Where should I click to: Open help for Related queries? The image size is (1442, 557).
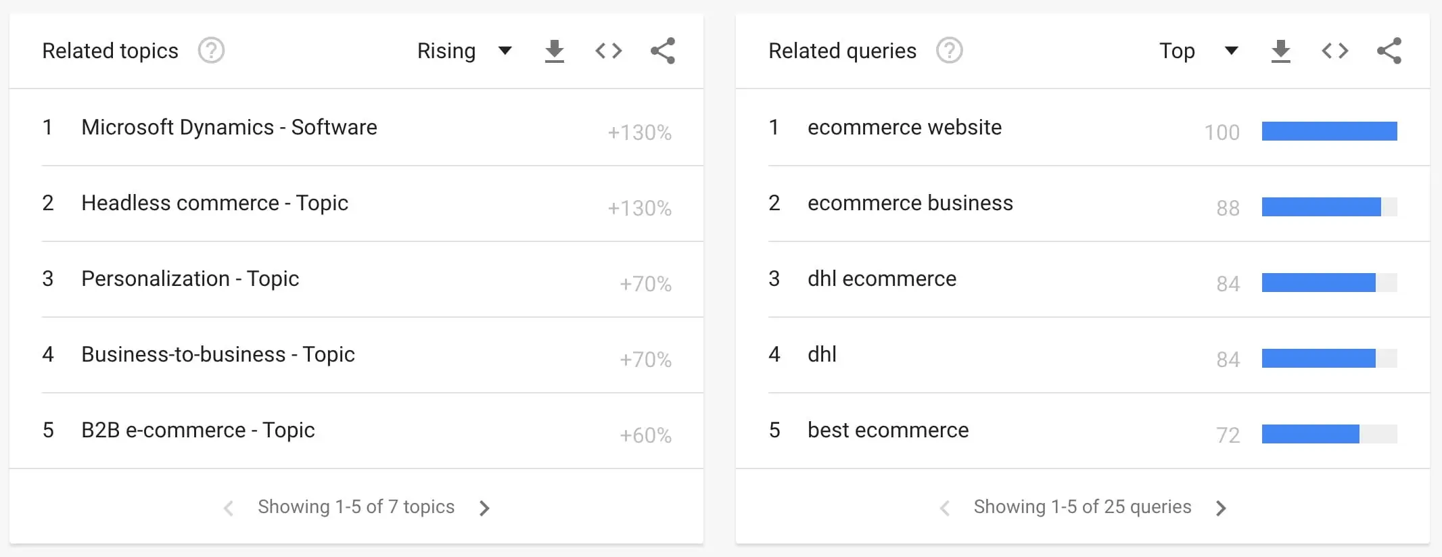click(949, 51)
